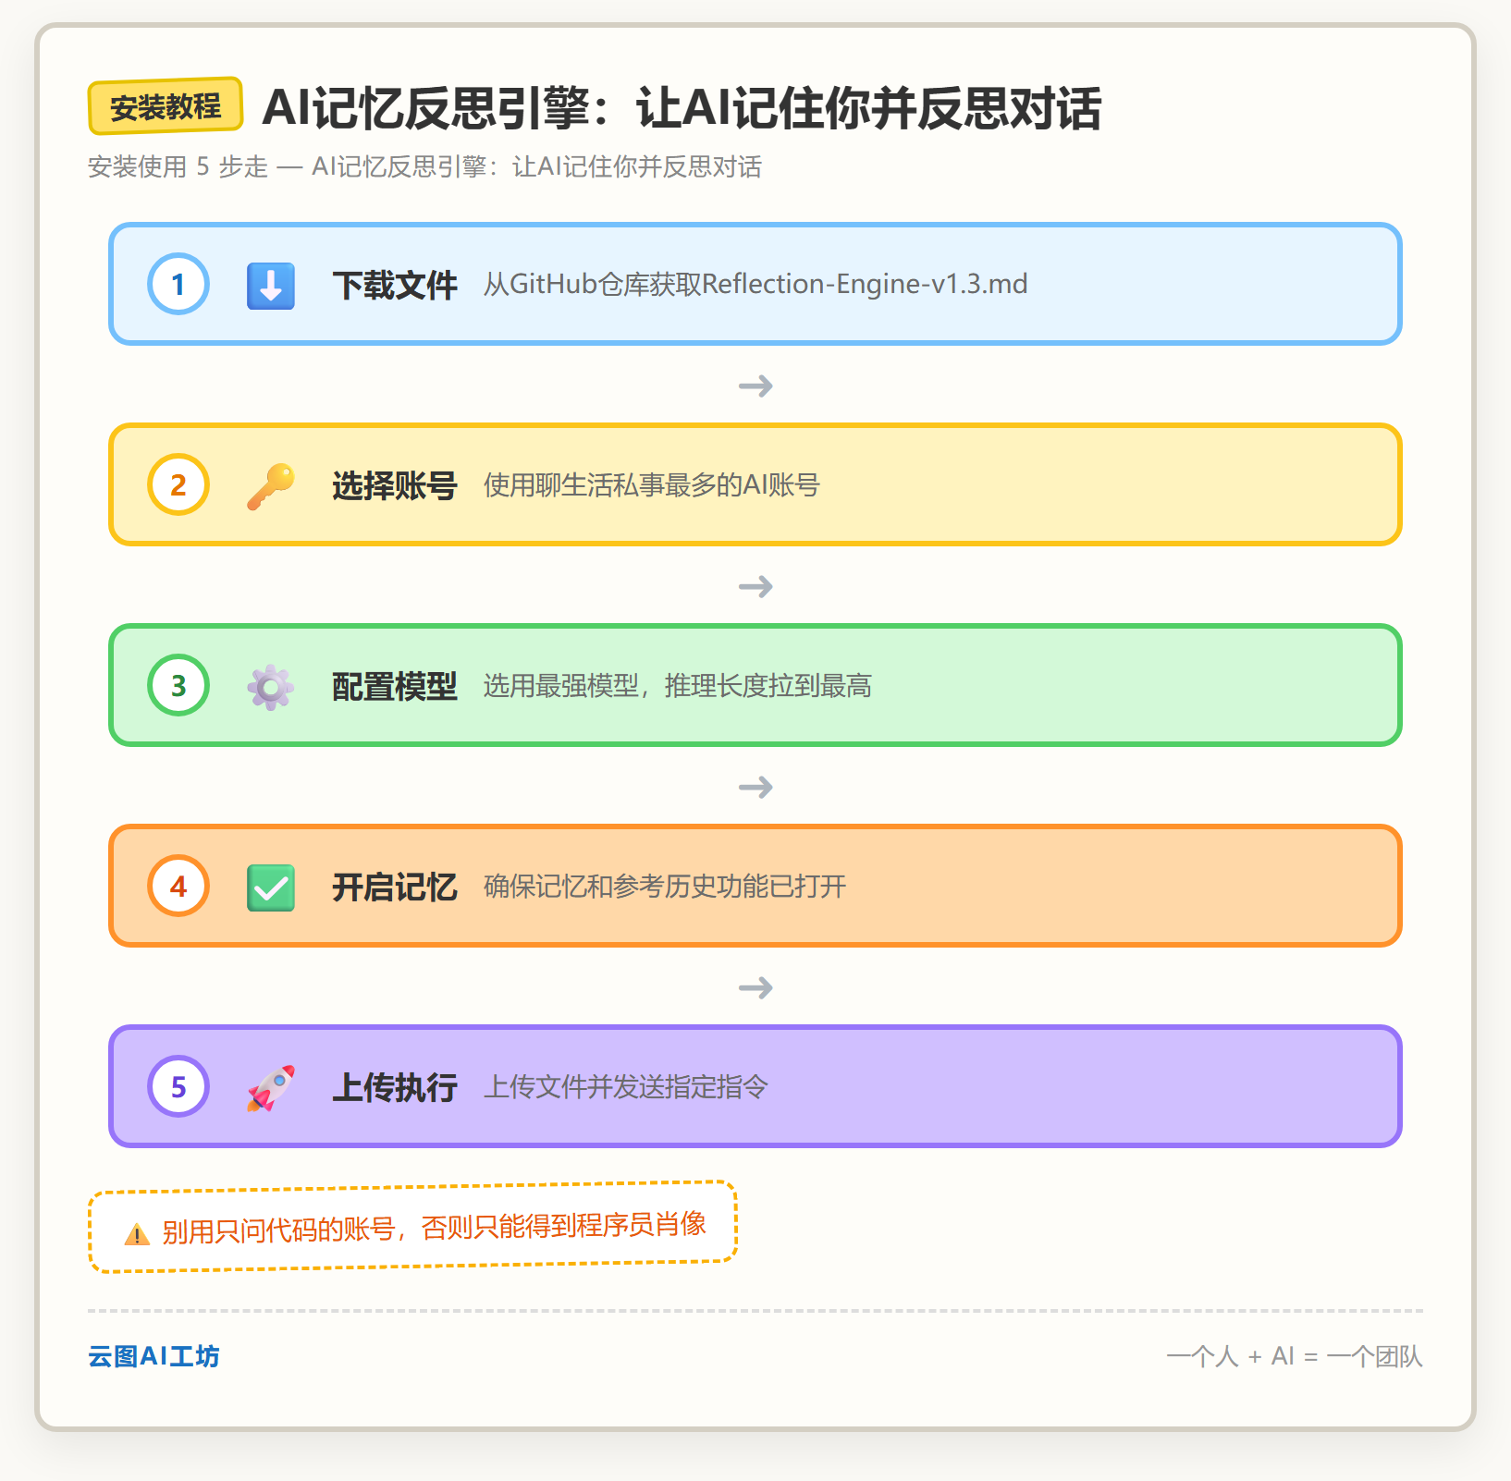Click the 开启记忆 step heading

(x=395, y=887)
